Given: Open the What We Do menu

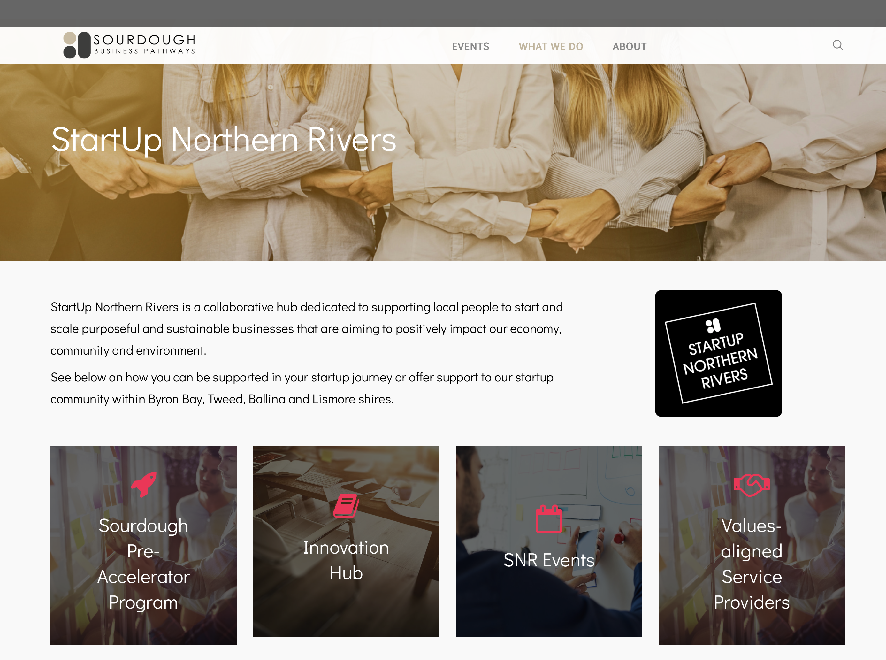Looking at the screenshot, I should click(x=551, y=46).
